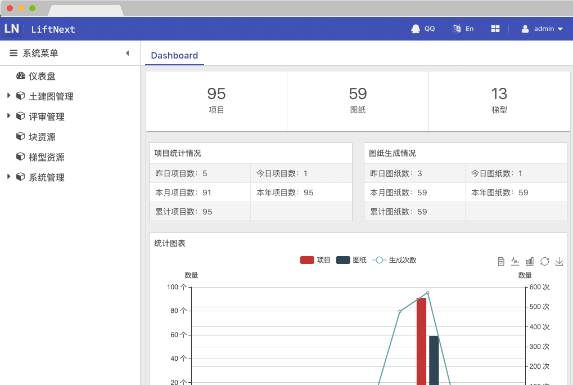The image size is (573, 385).
Task: Click the 图纸生成情况 panel header
Action: [x=466, y=153]
